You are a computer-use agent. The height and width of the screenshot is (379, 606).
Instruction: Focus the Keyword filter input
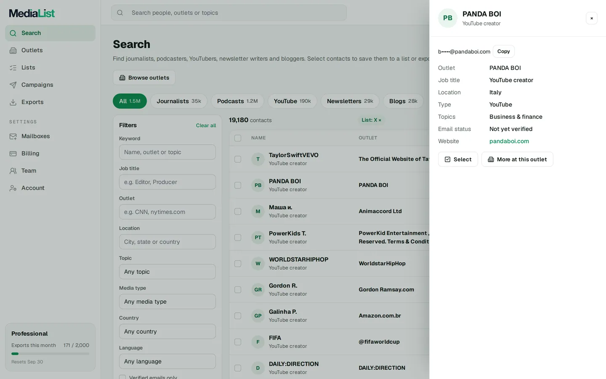[167, 152]
